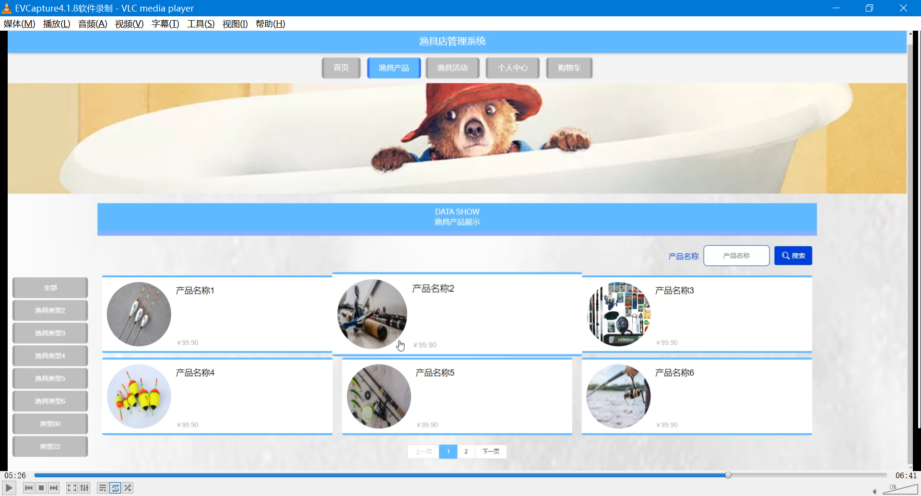Click the VLC cone title icon

click(x=7, y=8)
